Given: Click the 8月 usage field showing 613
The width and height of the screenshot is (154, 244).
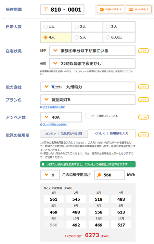Looking at the screenshot, I should point(121,212).
